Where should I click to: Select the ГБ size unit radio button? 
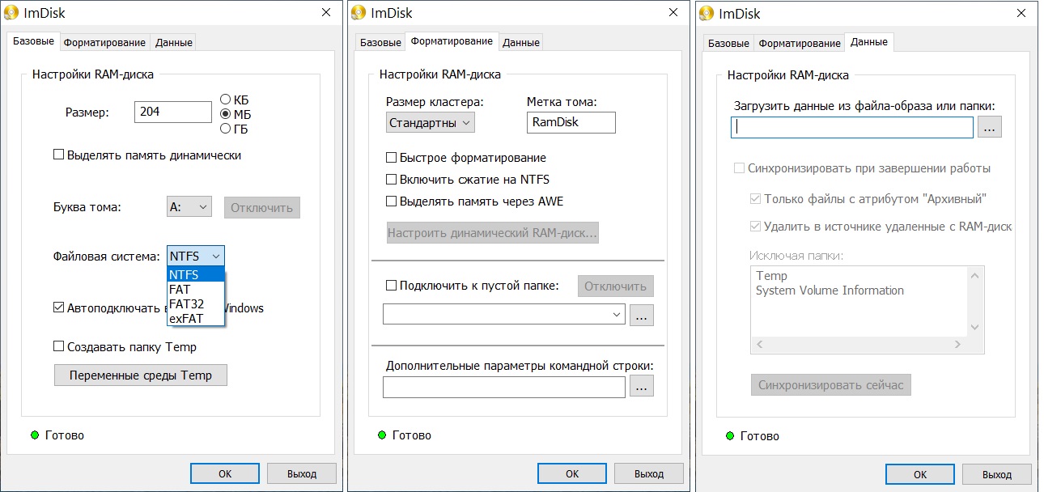pos(226,128)
